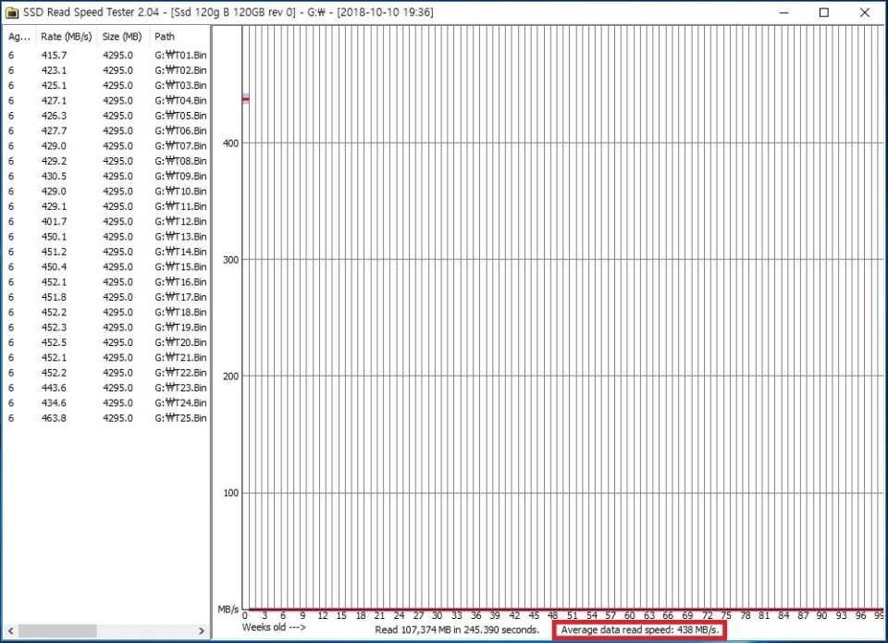
Task: Select the row with rate 443.6
Action: [x=106, y=388]
